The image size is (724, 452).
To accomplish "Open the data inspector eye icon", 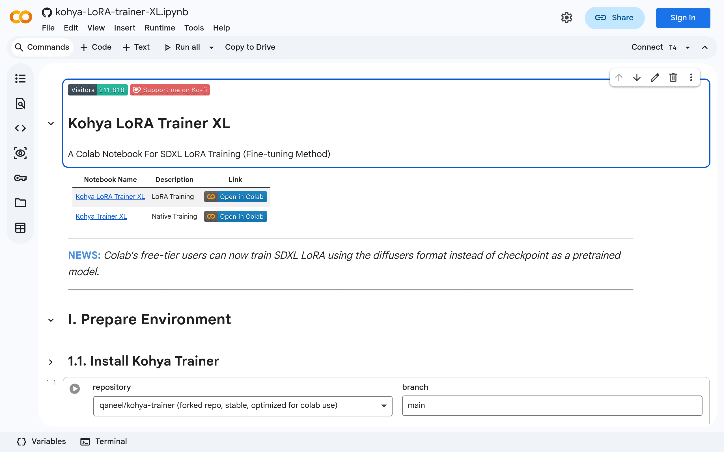I will [20, 153].
